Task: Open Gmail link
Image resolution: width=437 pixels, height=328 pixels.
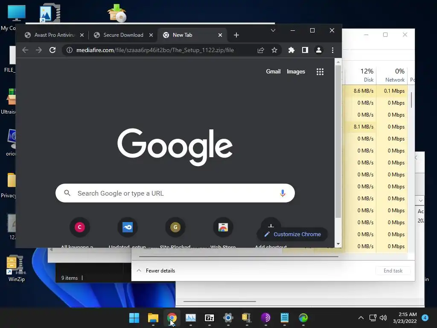Action: pos(273,71)
